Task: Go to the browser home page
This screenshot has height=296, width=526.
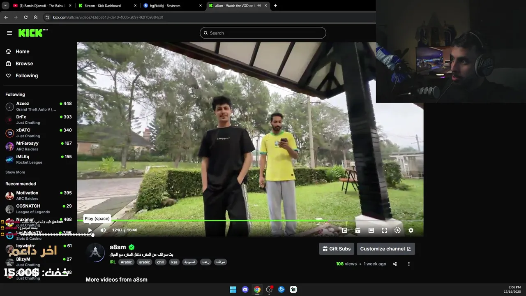Action: pyautogui.click(x=35, y=17)
